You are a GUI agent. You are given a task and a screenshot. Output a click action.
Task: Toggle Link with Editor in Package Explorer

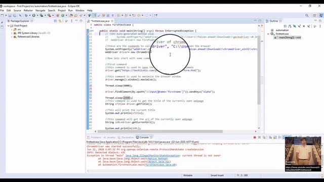60,21
